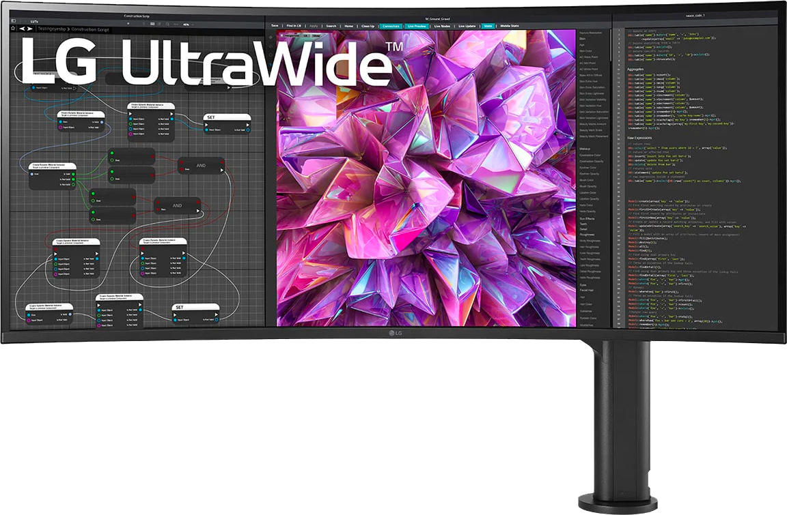This screenshot has height=515, width=787.
Task: Run Clean Up on the material graph
Action: 368,26
